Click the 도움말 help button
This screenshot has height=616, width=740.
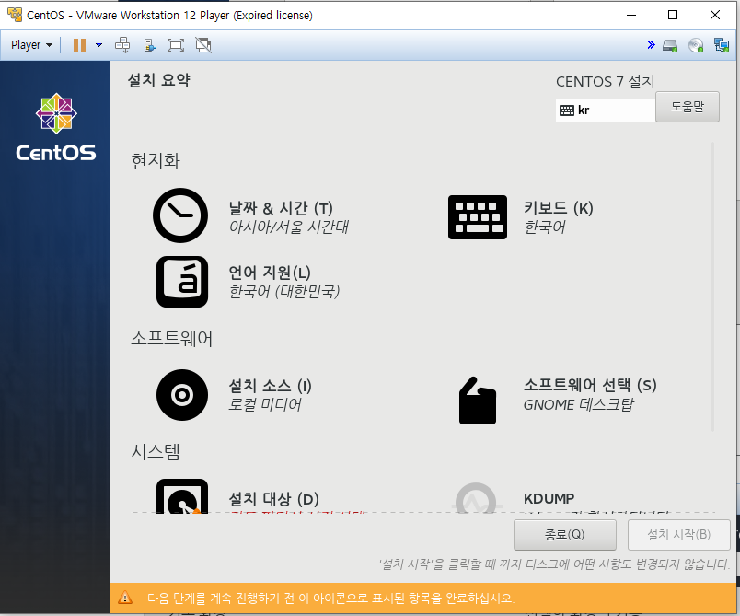click(688, 107)
